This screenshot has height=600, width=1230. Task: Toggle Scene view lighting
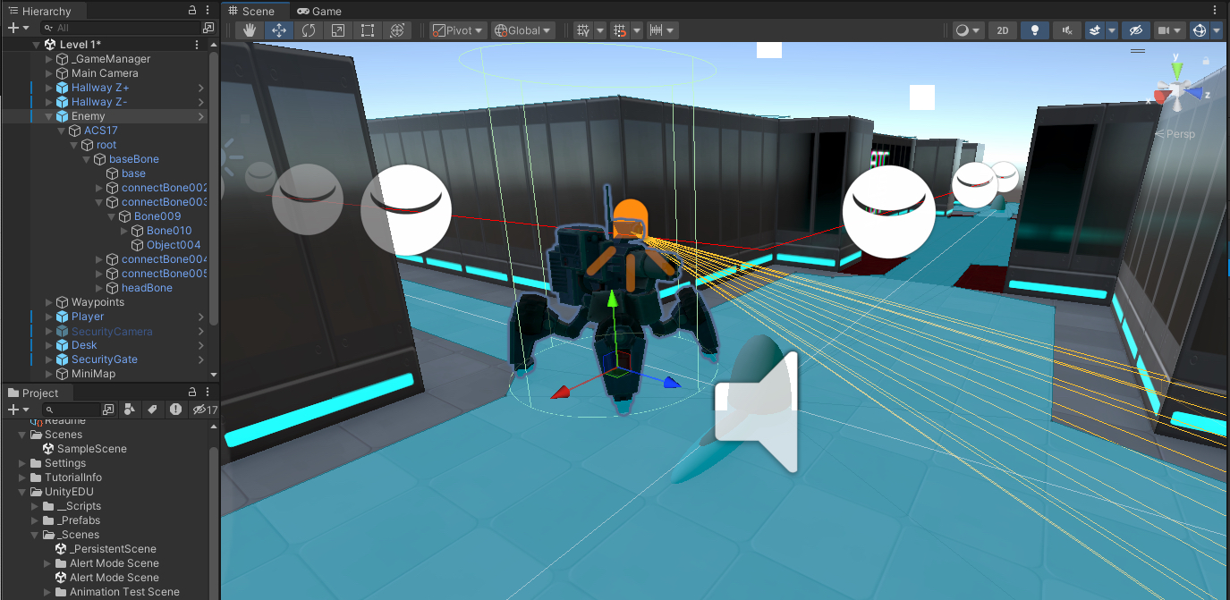click(1034, 30)
